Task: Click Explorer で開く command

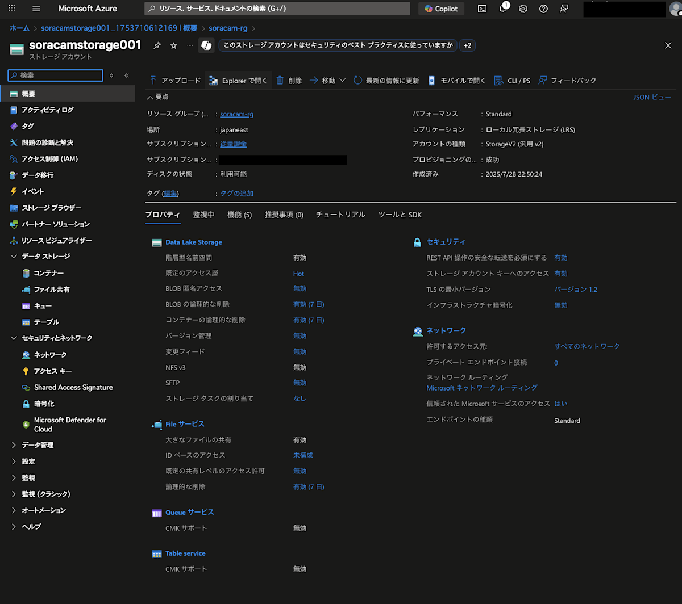Action: click(238, 81)
